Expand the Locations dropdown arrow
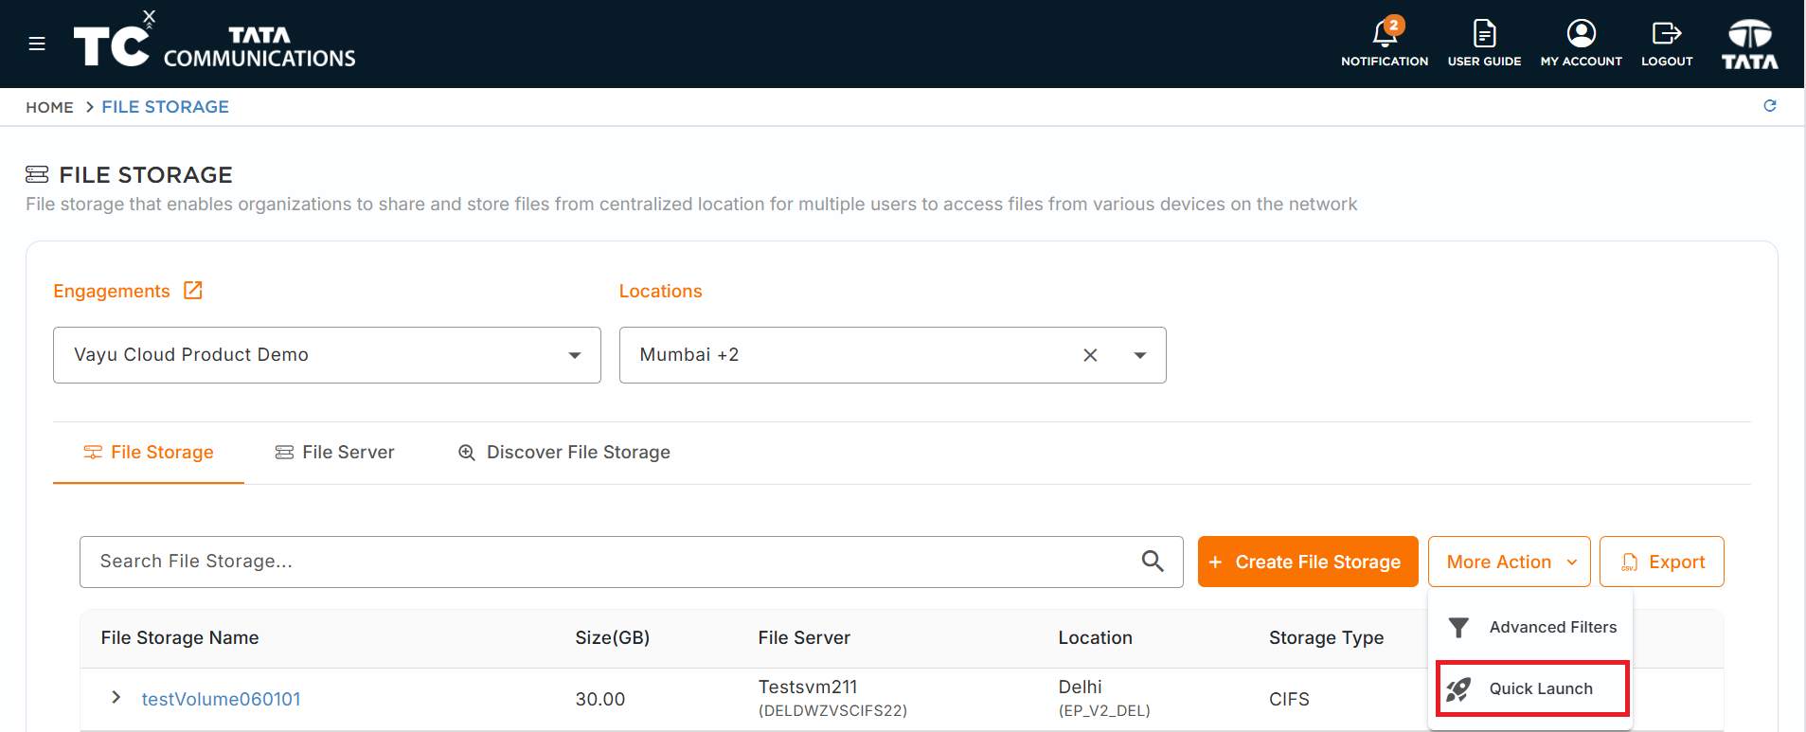 1140,355
